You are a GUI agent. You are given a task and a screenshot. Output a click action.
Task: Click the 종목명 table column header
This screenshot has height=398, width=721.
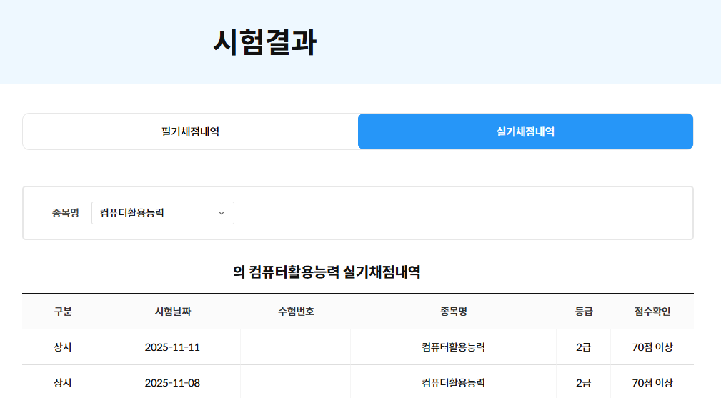coord(453,312)
